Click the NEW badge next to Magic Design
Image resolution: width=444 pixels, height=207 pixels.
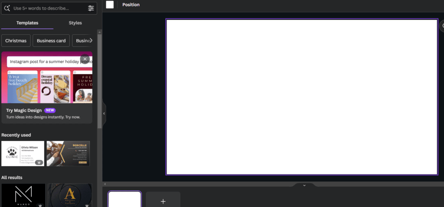click(x=50, y=110)
